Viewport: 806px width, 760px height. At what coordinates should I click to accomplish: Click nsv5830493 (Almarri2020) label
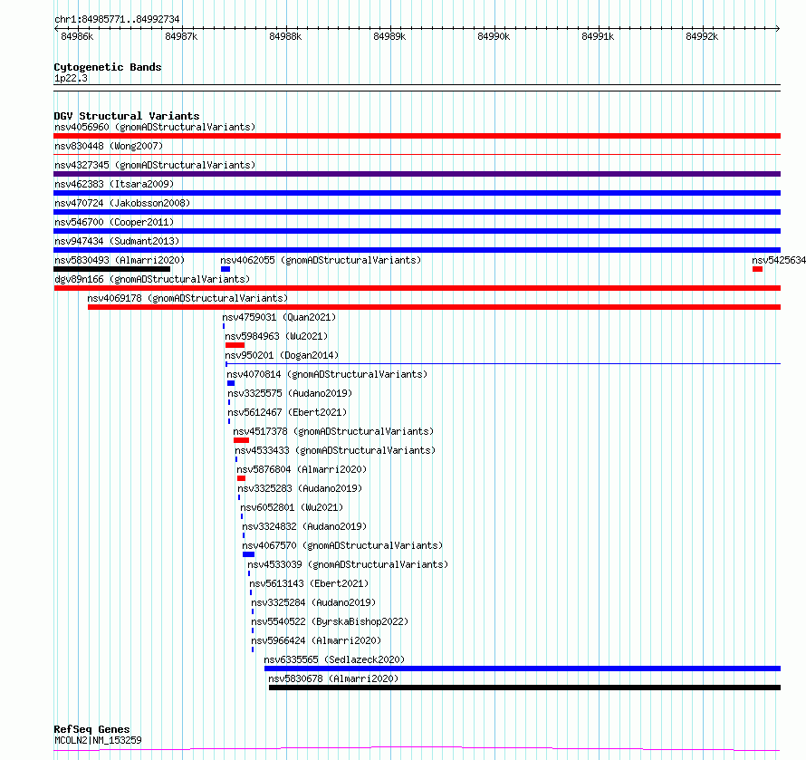tap(120, 260)
